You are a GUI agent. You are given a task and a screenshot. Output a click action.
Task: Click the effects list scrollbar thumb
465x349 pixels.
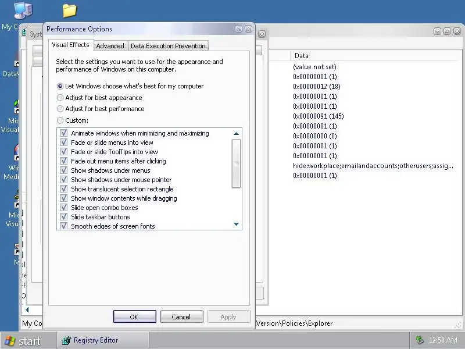pos(236,163)
